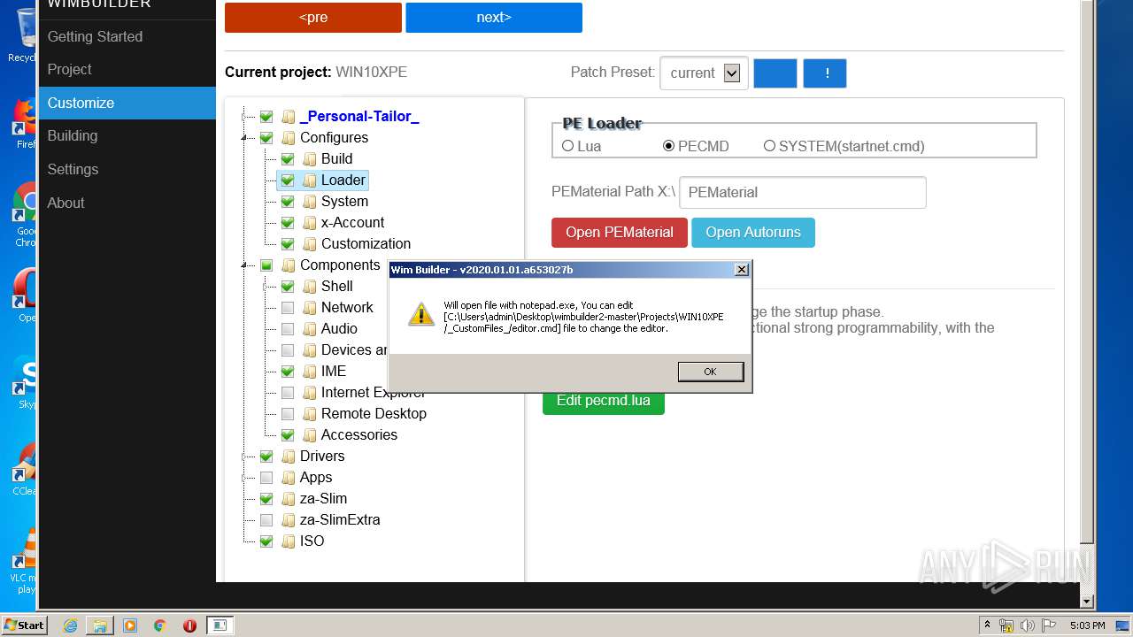Open Google Chrome desktop shortcut
Viewport: 1133px width, 637px height.
[25, 214]
